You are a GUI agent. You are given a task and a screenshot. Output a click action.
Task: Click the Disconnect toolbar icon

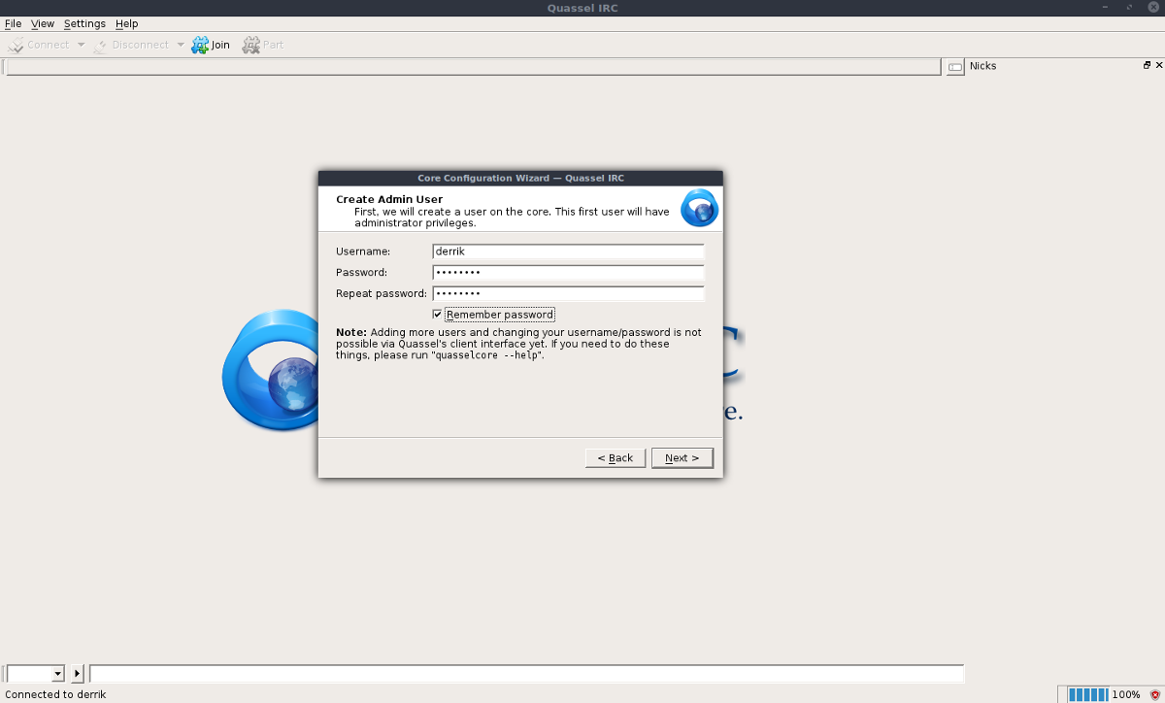click(100, 45)
